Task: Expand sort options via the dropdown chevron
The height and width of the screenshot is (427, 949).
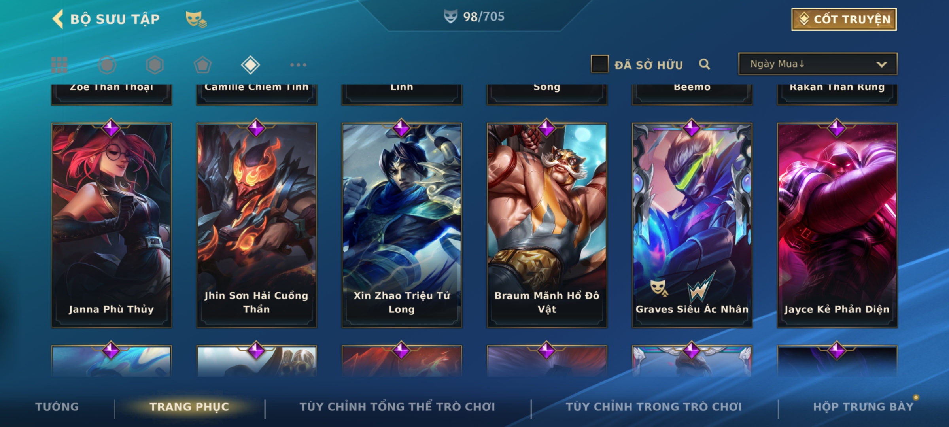Action: coord(881,64)
